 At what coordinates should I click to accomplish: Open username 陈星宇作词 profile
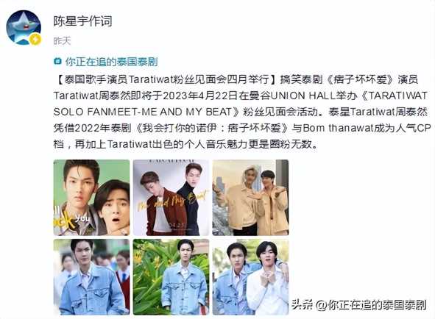point(82,21)
